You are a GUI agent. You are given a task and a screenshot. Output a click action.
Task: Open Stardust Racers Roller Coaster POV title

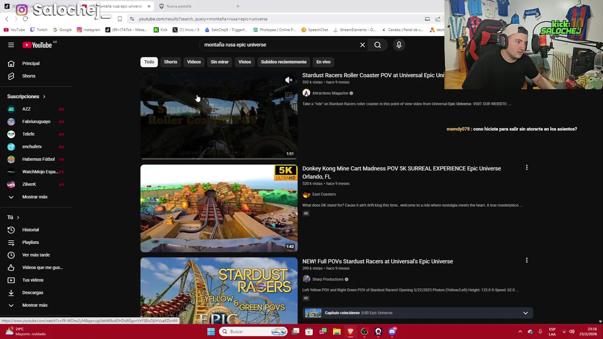coord(373,75)
